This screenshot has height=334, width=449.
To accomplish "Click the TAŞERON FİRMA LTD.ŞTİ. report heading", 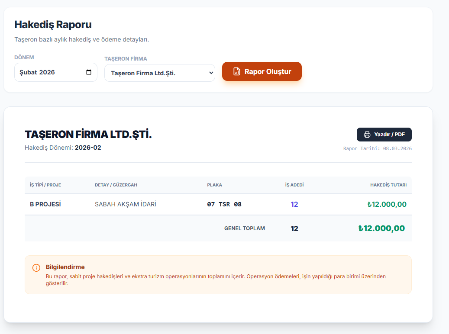I will click(x=88, y=135).
